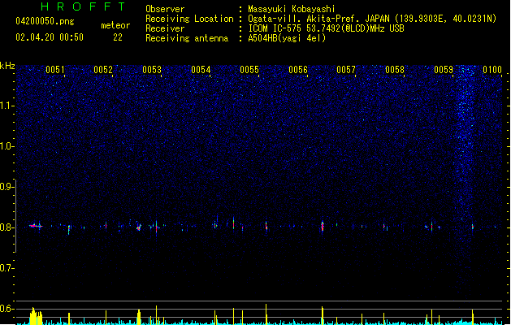Click the 0052 time marker

click(x=103, y=69)
